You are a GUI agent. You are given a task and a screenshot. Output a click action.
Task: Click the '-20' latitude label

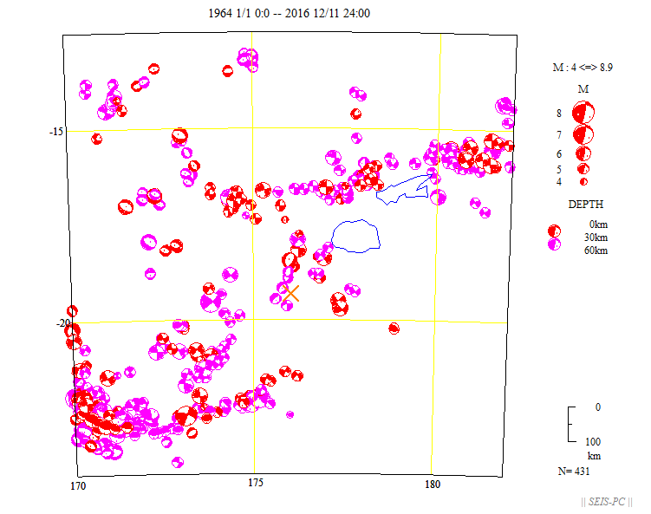[63, 323]
